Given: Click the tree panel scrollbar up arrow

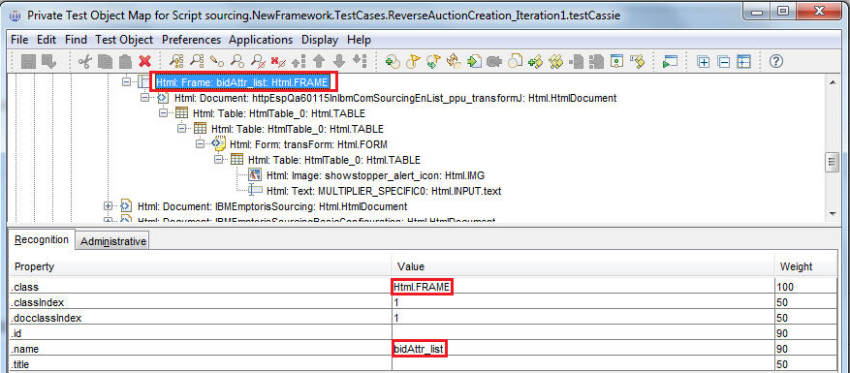Looking at the screenshot, I should 833,81.
